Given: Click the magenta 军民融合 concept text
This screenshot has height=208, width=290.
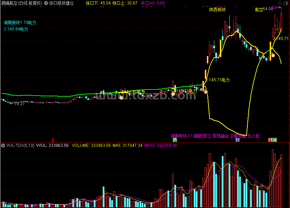Looking at the screenshot, I should [220, 136].
